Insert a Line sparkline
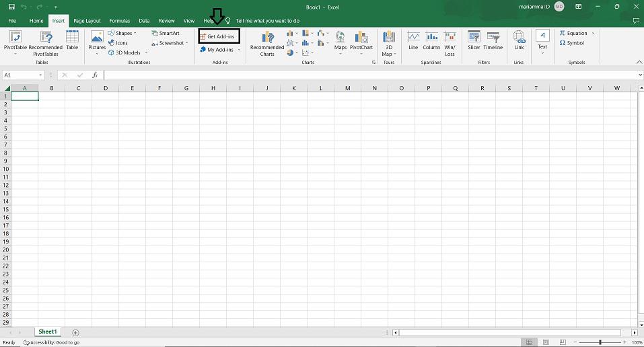 [x=413, y=40]
